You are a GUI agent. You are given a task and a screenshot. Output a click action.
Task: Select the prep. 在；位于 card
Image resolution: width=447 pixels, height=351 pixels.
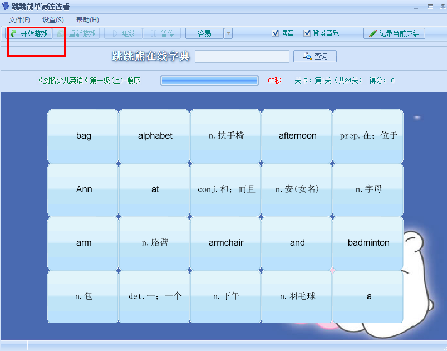[368, 136]
